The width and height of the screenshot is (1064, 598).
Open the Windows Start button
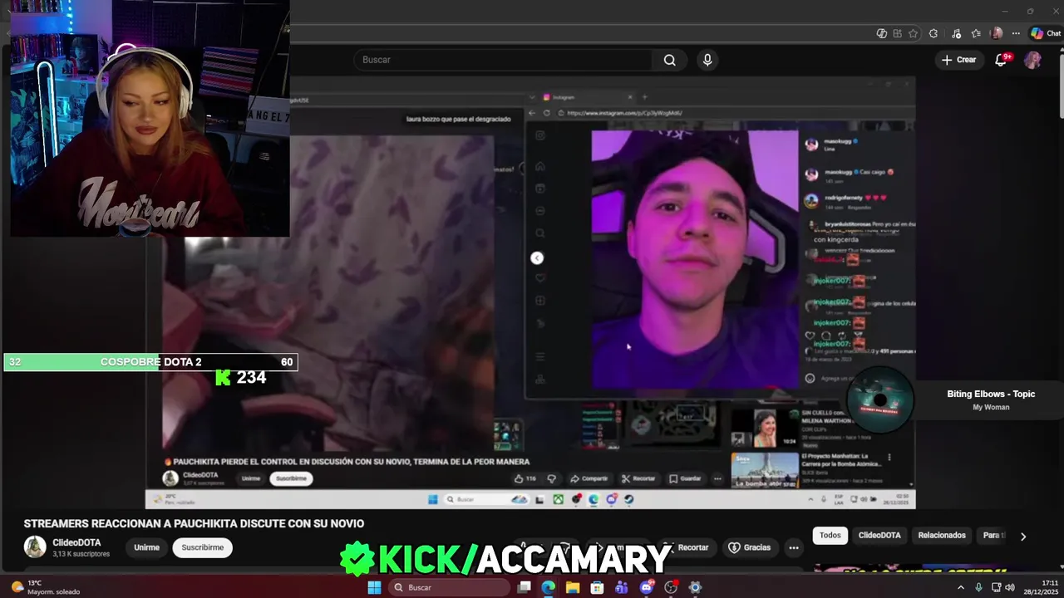tap(375, 587)
